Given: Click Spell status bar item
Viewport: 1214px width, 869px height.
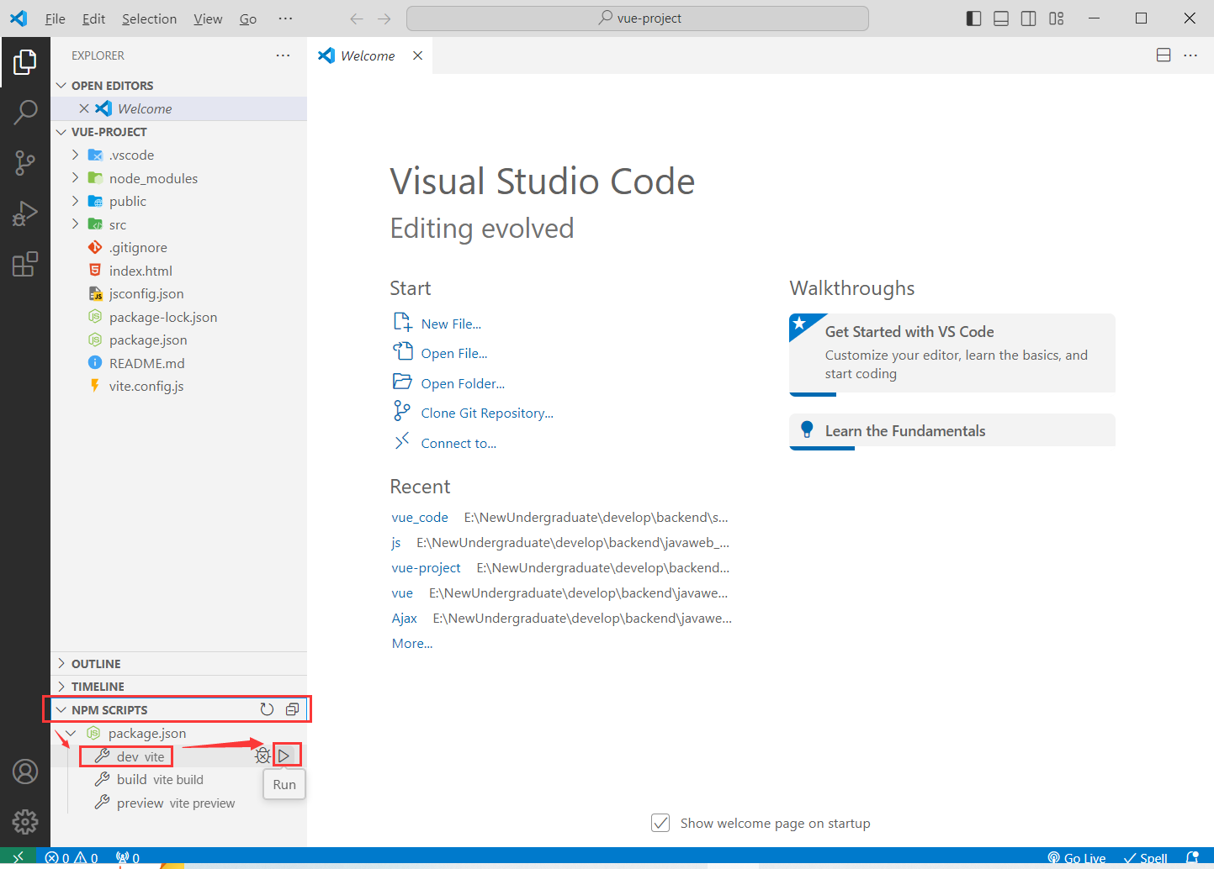Looking at the screenshot, I should [1146, 858].
